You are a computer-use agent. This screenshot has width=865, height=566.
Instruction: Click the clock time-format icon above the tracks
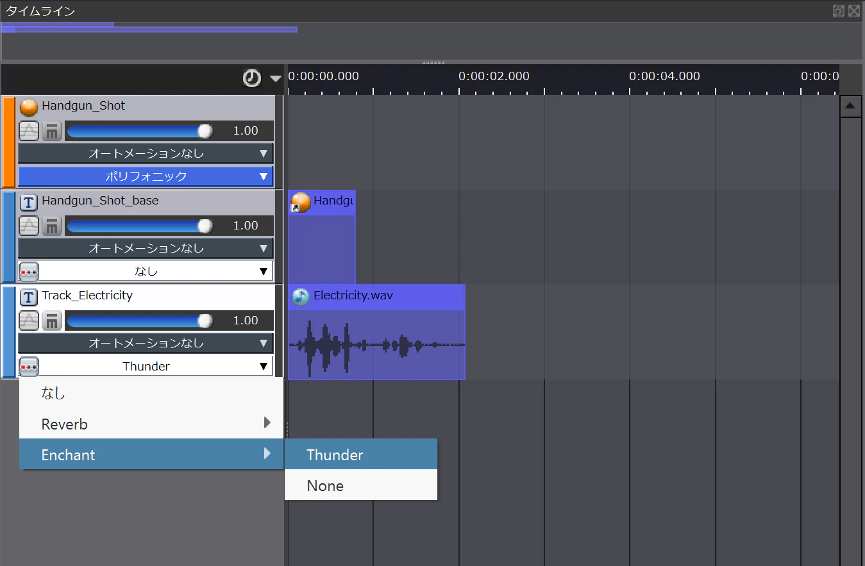tap(251, 78)
